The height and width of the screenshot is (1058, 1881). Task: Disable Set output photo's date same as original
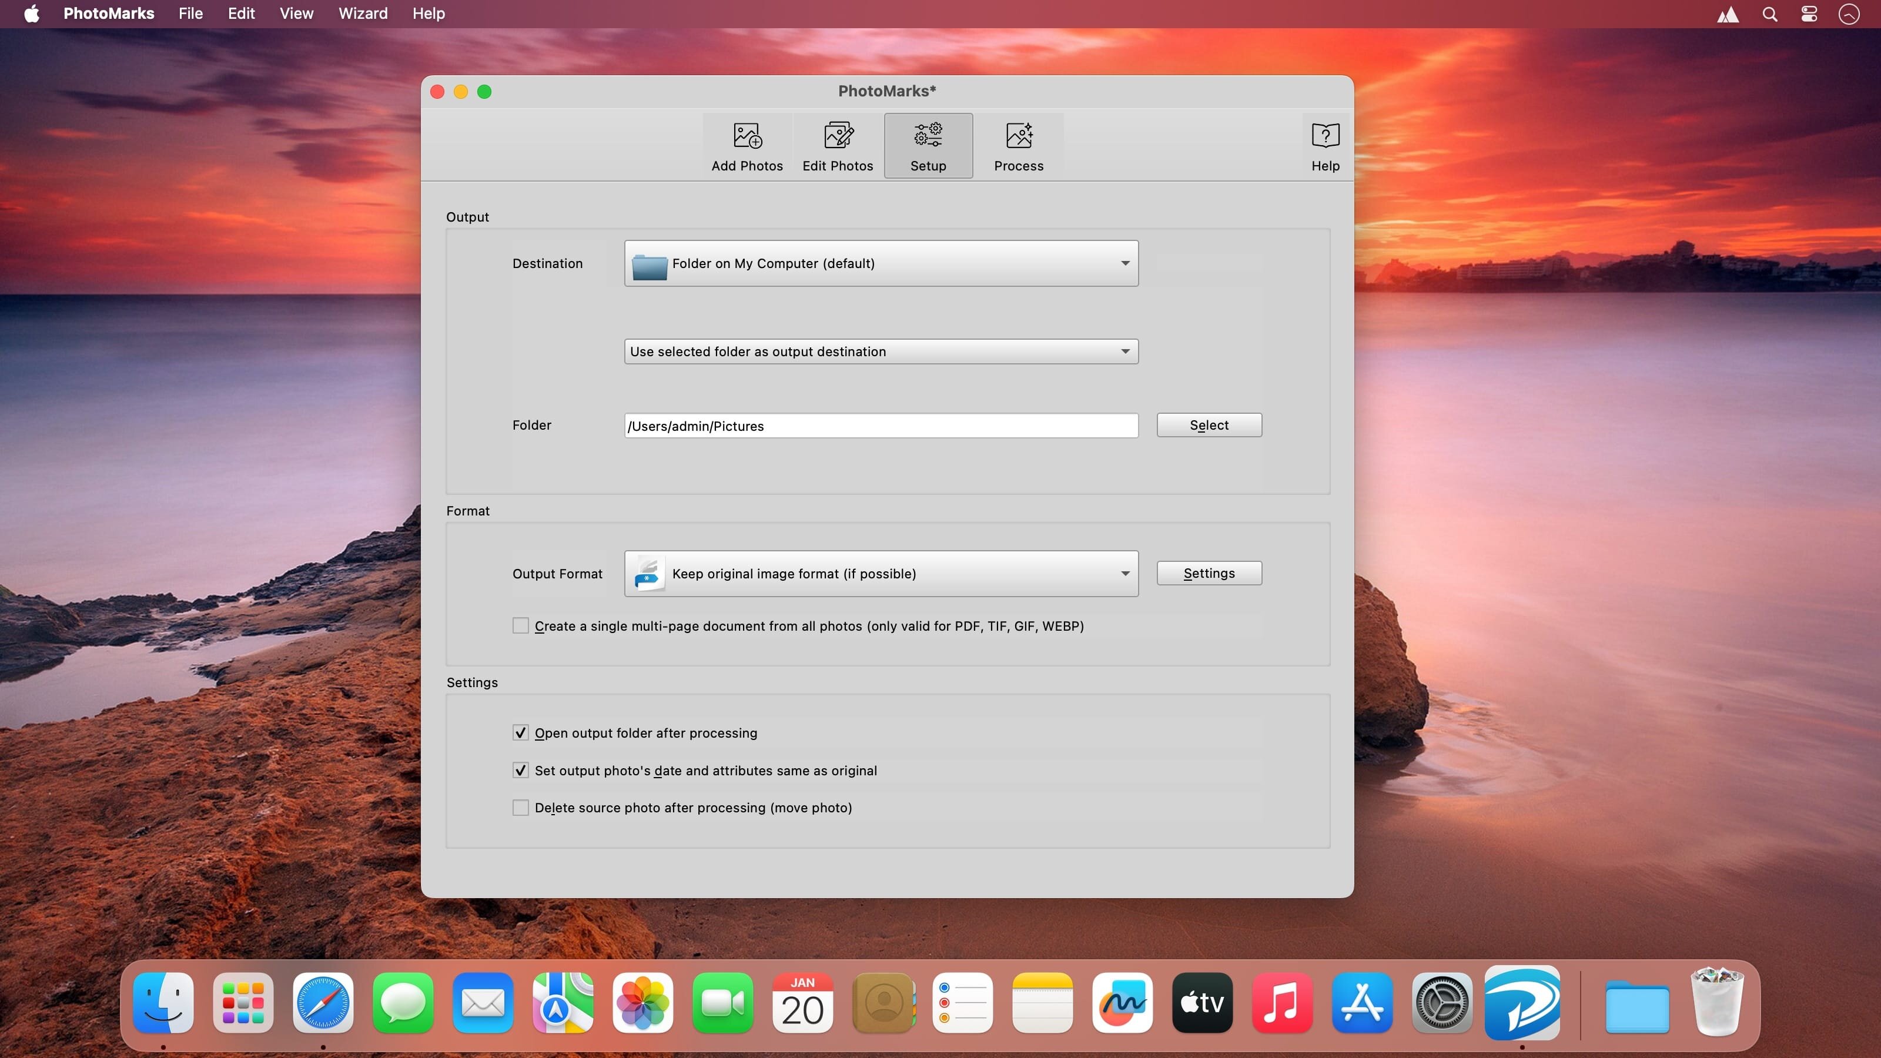click(521, 771)
